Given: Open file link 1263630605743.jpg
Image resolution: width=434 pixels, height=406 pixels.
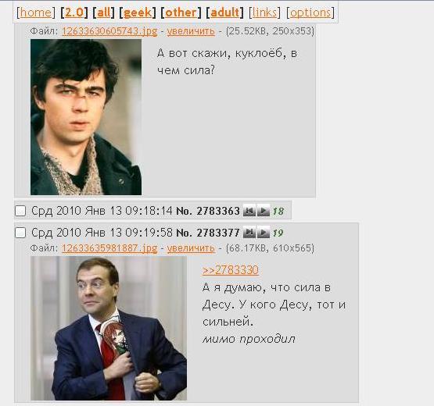Looking at the screenshot, I should tap(109, 31).
